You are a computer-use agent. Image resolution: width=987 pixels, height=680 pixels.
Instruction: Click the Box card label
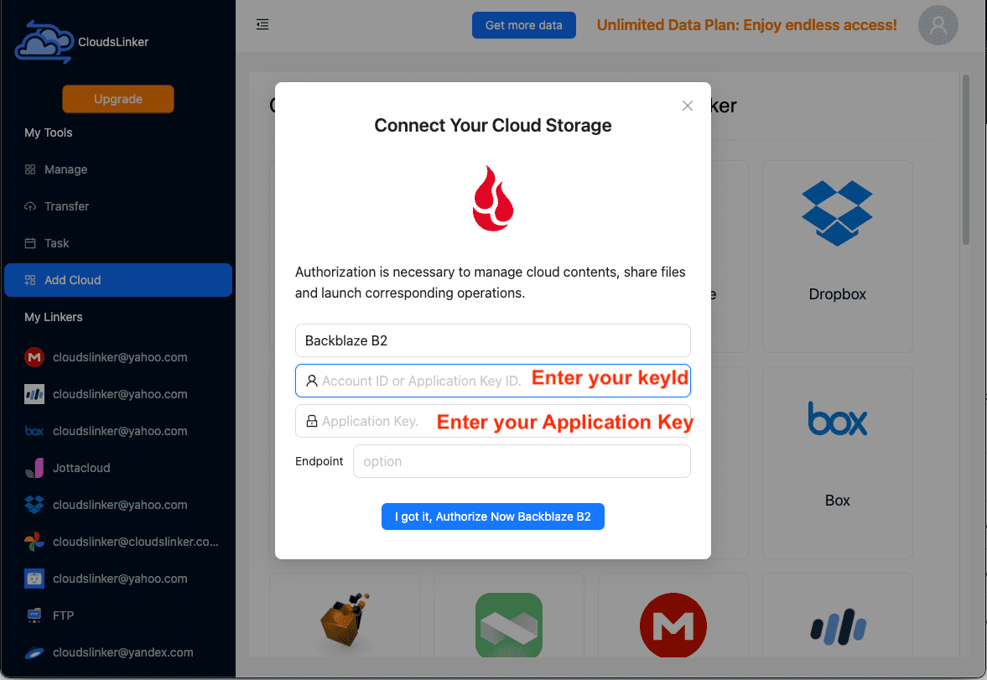pyautogui.click(x=837, y=501)
